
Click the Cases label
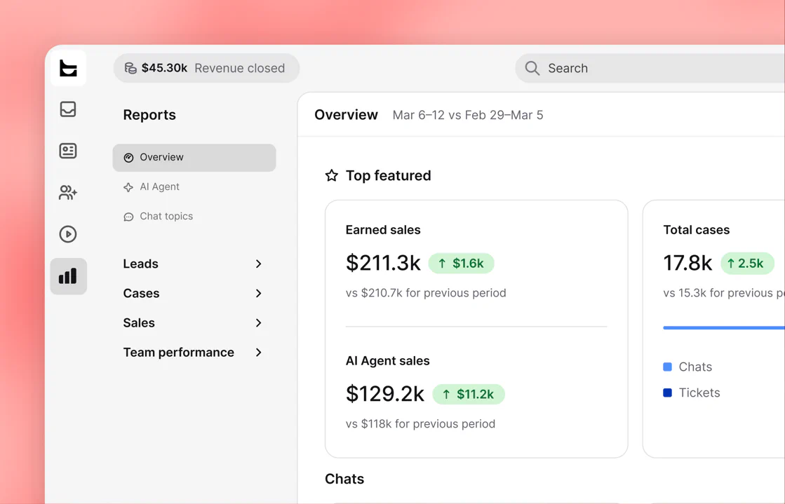click(x=141, y=293)
